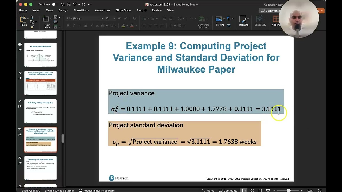Image resolution: width=342 pixels, height=192 pixels.
Task: Start Slide Show from status bar icon
Action: [x=268, y=191]
